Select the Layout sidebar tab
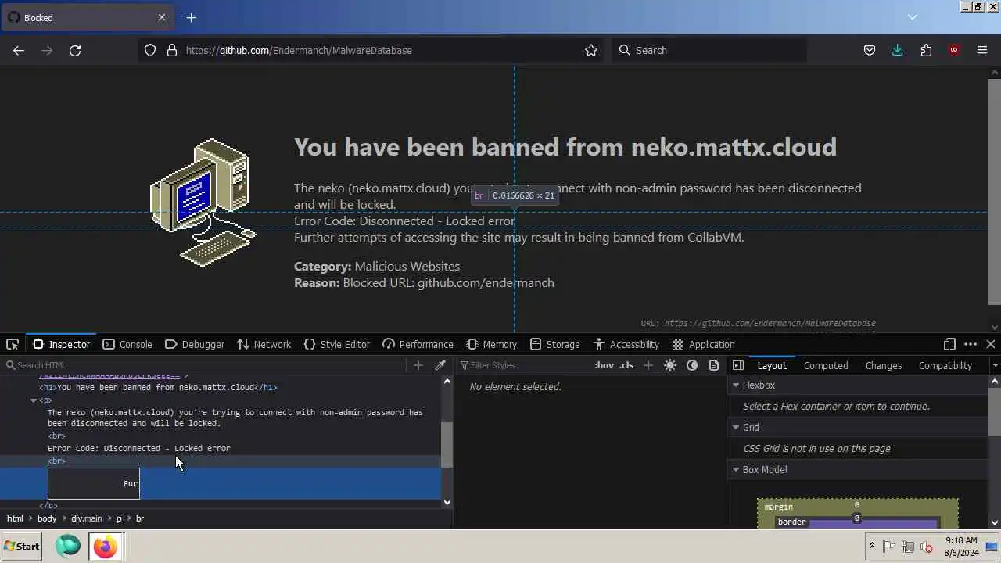The image size is (1001, 563). pos(772,365)
